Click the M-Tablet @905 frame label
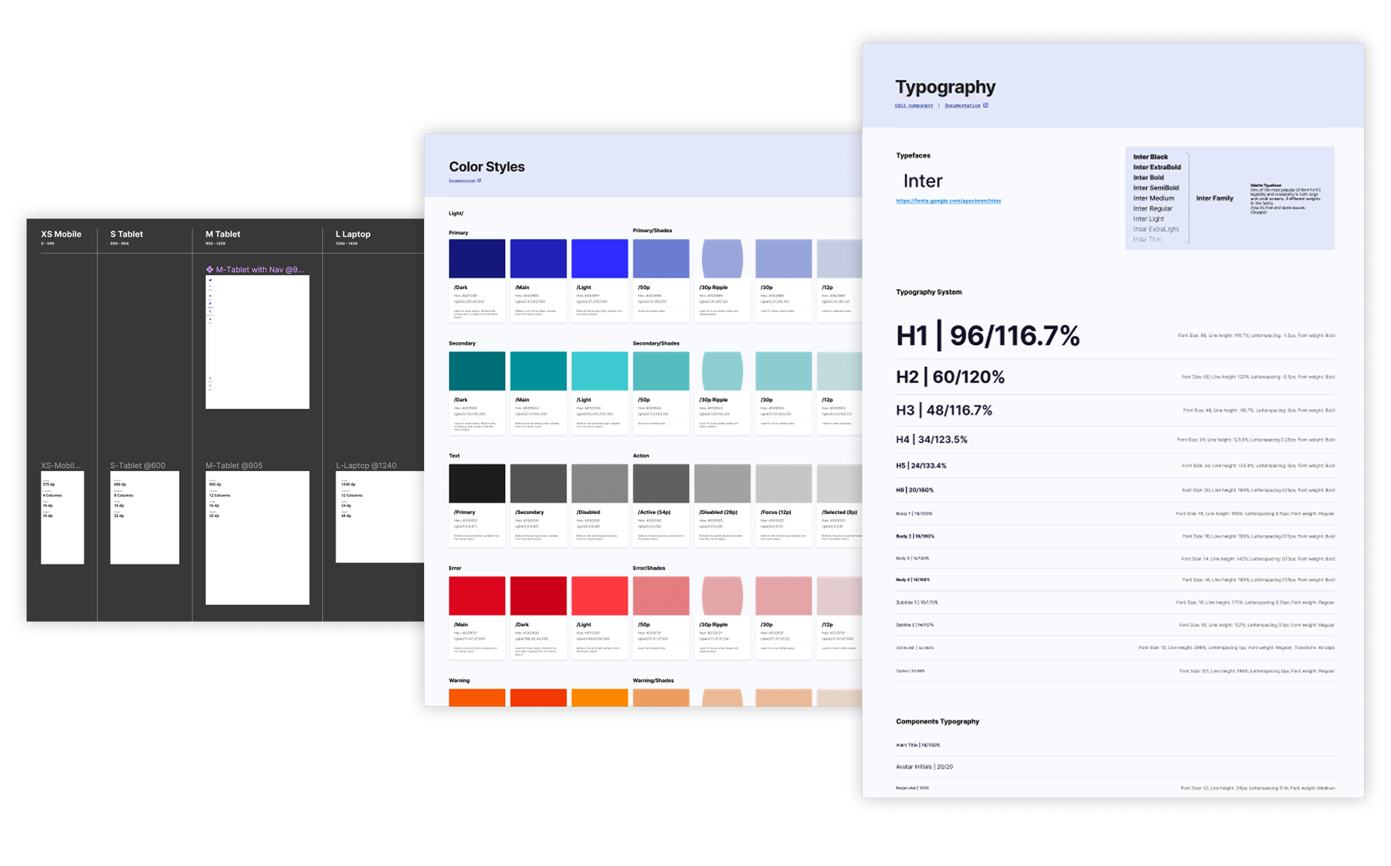Viewport: 1391px width, 866px height. click(234, 466)
